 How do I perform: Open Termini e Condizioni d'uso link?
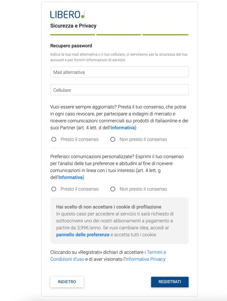pos(108,256)
